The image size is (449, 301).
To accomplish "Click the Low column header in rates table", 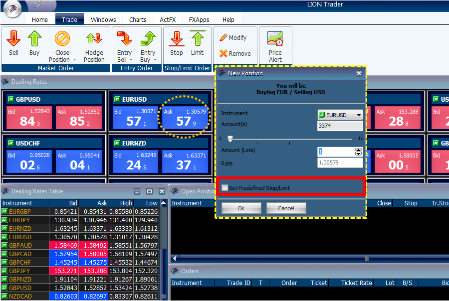I will (x=146, y=203).
